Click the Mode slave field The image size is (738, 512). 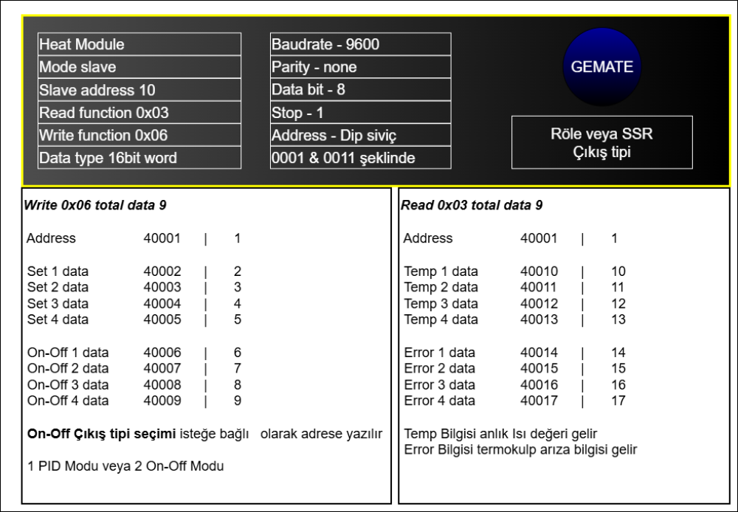coord(139,67)
